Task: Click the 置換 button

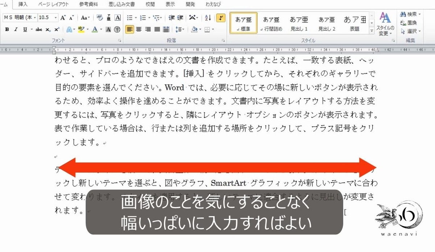Action: (409, 22)
